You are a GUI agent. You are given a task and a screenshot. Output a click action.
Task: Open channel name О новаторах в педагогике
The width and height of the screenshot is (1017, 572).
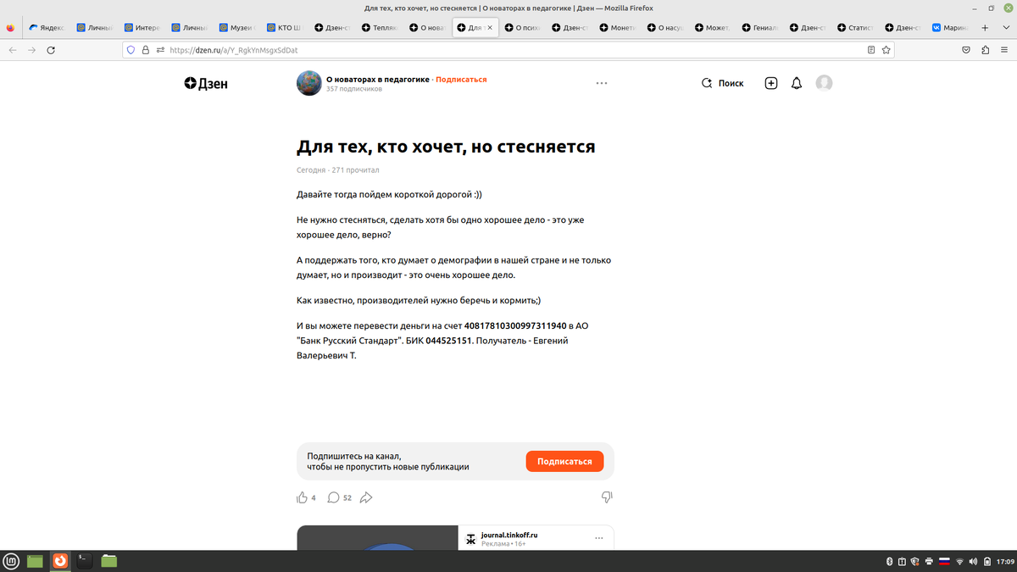pos(378,79)
